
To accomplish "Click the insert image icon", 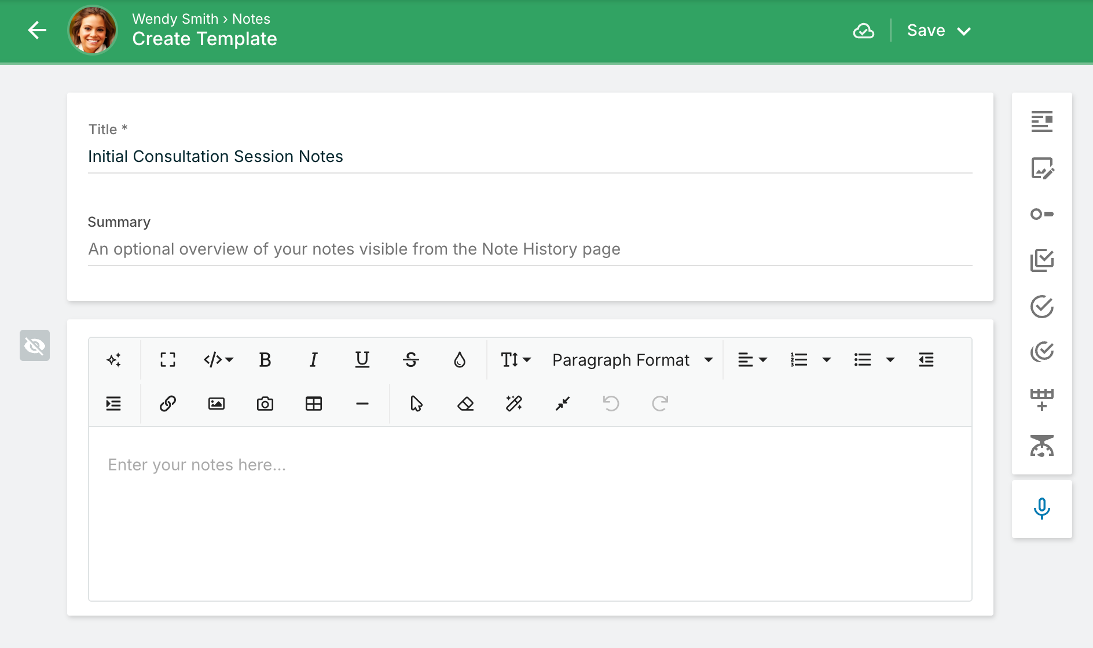I will [x=216, y=403].
